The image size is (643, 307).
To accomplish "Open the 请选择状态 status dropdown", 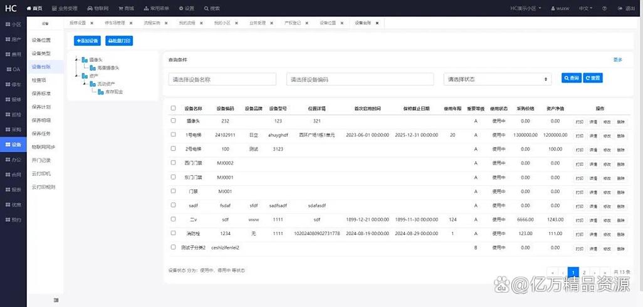I will (x=498, y=79).
